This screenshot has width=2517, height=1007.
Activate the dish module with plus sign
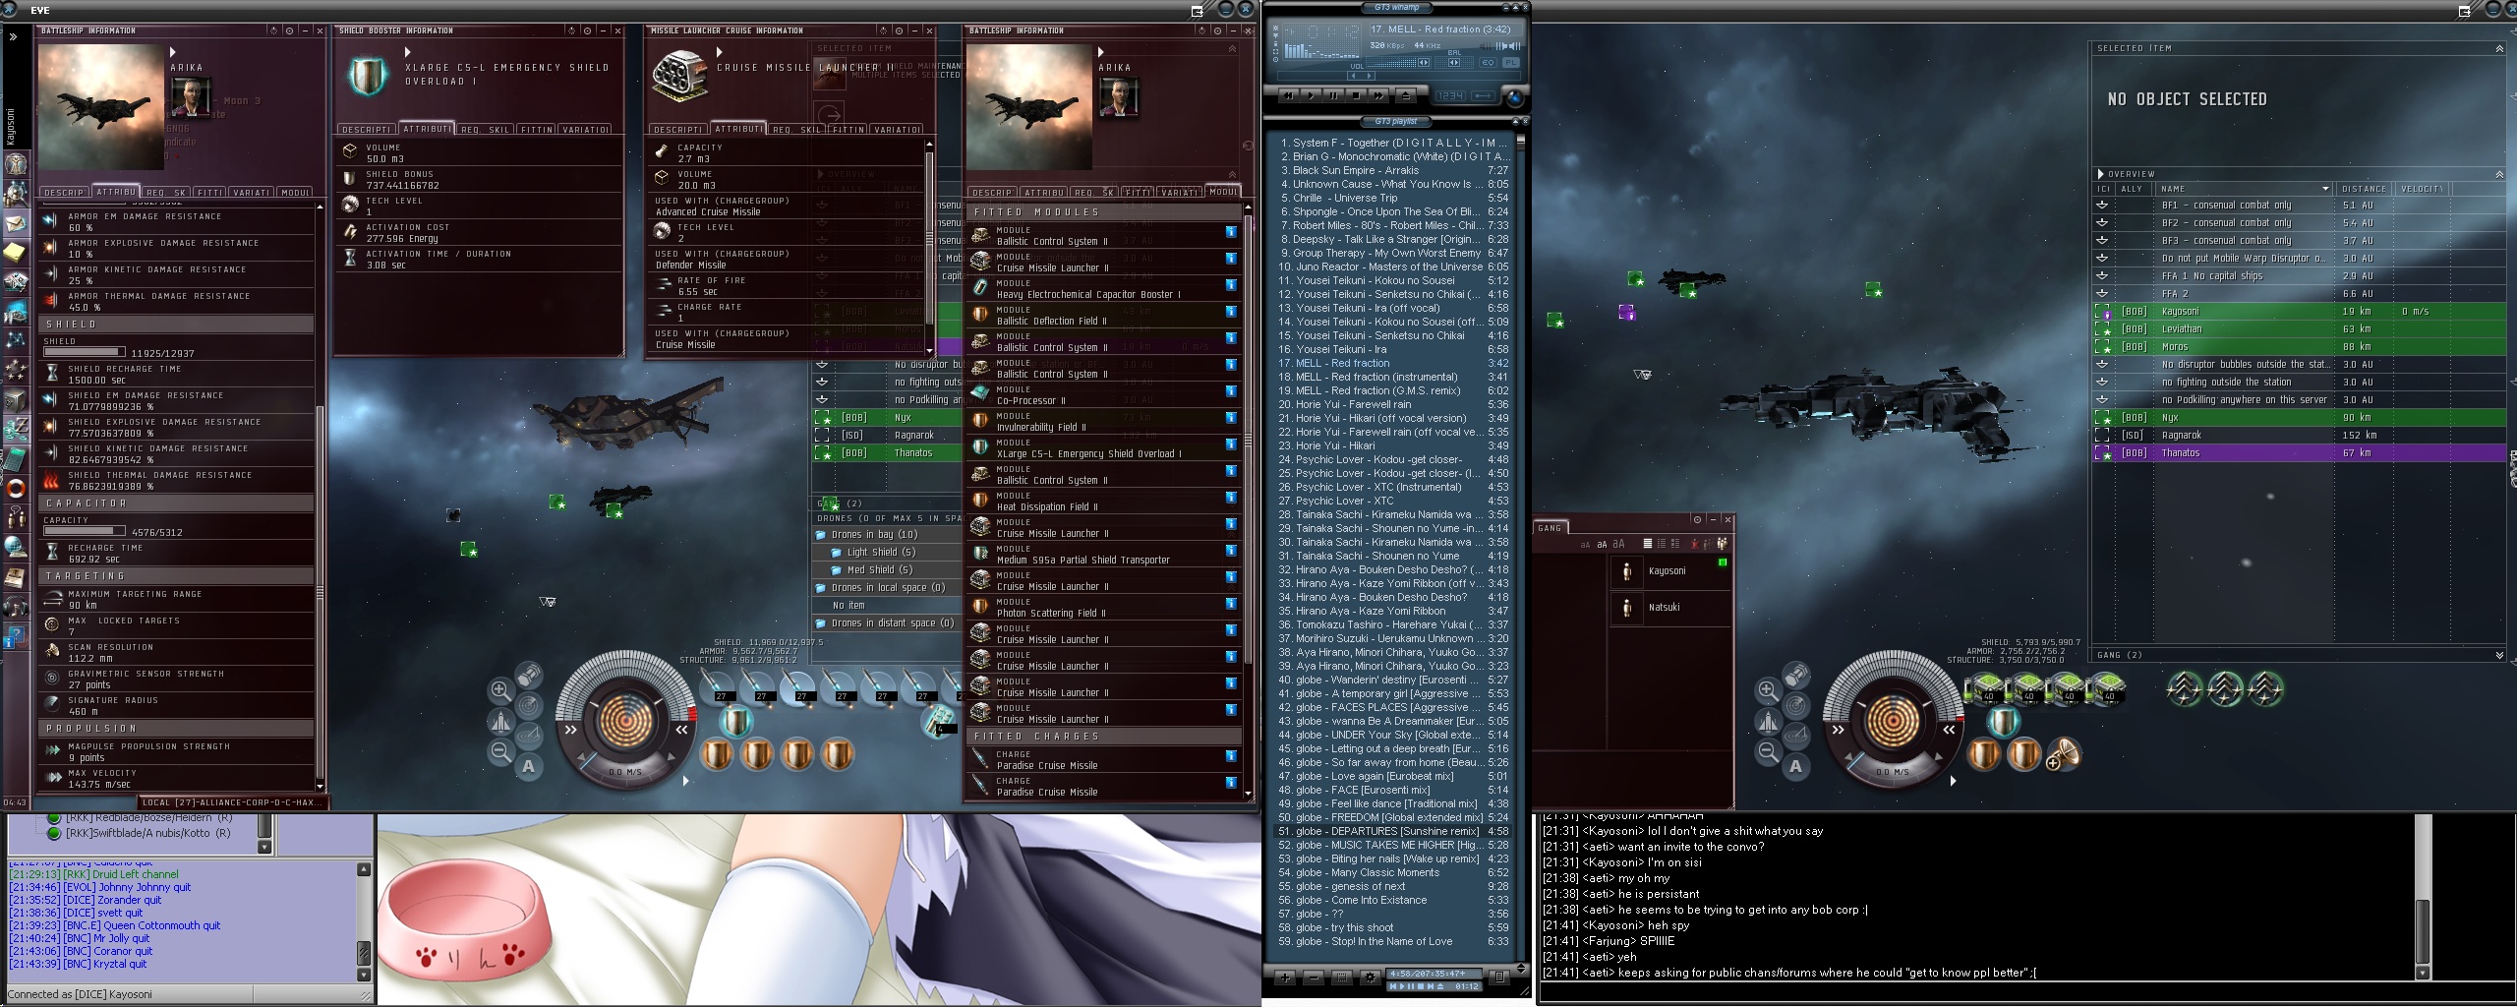click(x=2062, y=754)
